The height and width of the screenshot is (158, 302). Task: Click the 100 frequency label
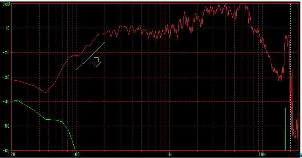[77, 154]
